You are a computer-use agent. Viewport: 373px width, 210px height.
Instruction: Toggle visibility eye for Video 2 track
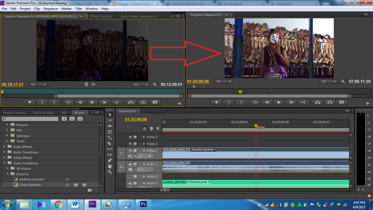[x=130, y=144]
